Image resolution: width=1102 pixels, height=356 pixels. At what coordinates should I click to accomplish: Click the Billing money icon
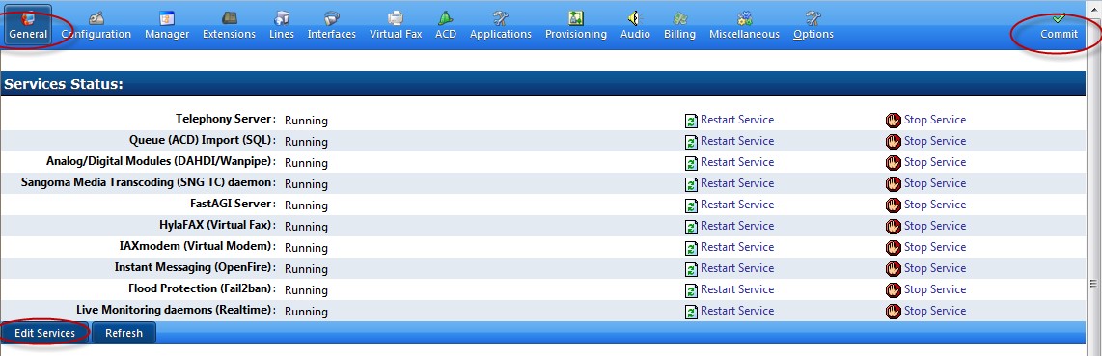coord(679,17)
